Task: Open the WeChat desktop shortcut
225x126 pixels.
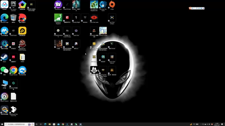Action: tap(4, 71)
